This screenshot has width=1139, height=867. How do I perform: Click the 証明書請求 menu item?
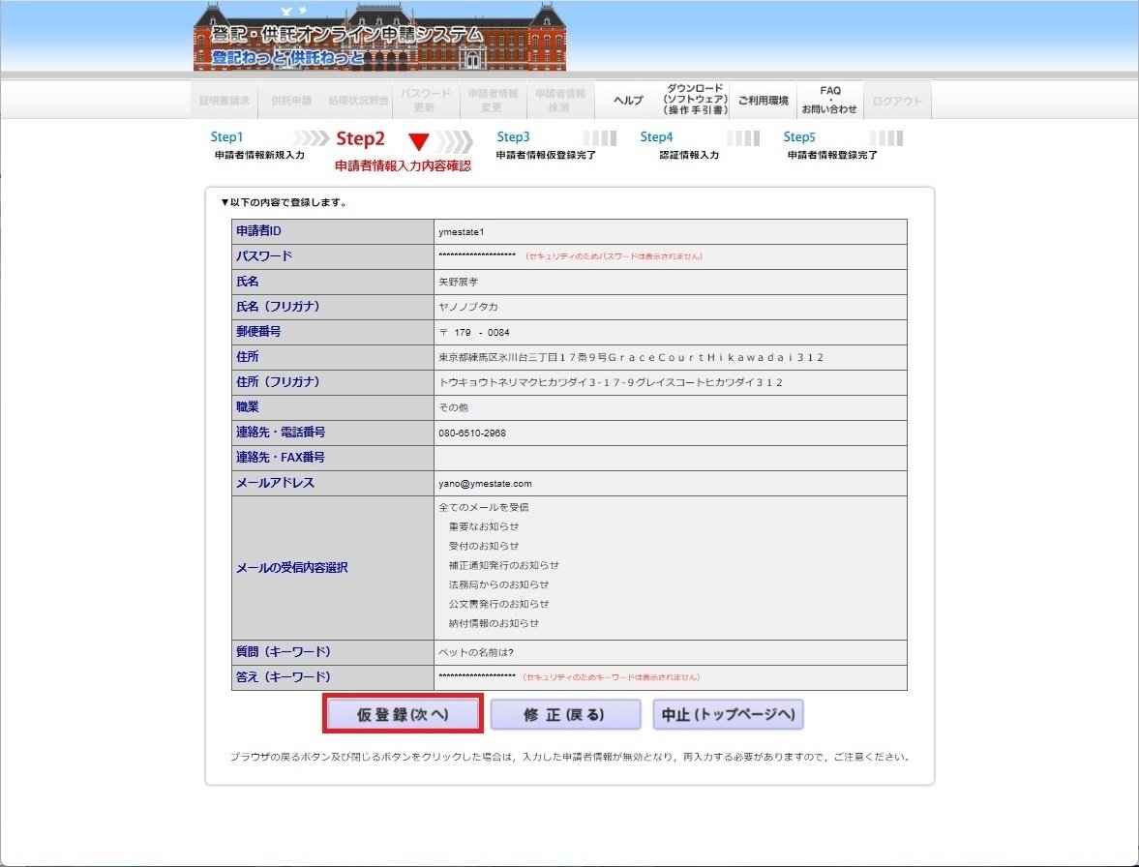tap(225, 101)
